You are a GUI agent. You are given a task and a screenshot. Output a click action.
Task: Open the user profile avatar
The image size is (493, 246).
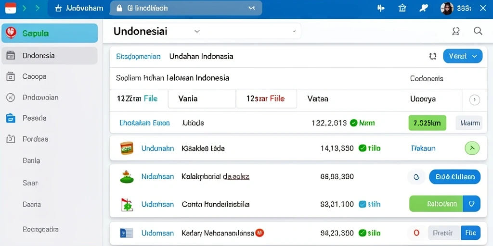point(447,9)
